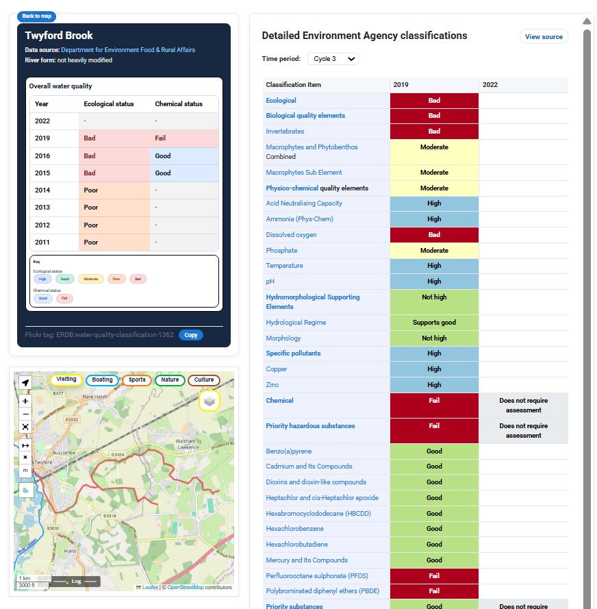
Task: Toggle the Boating map filter
Action: coord(102,380)
